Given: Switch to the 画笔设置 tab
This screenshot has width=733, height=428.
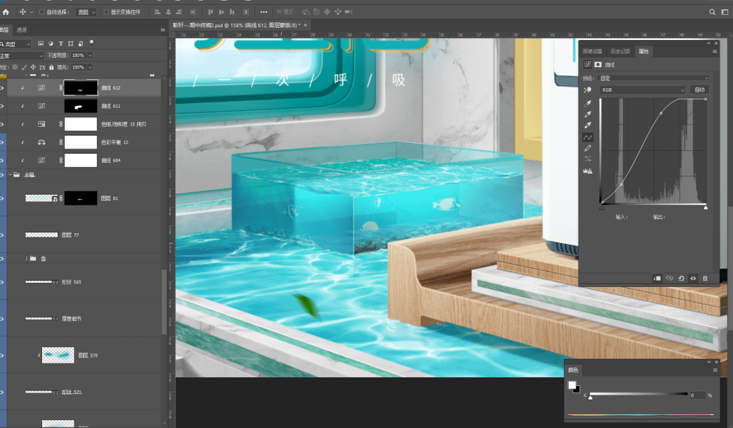Looking at the screenshot, I should tap(593, 52).
